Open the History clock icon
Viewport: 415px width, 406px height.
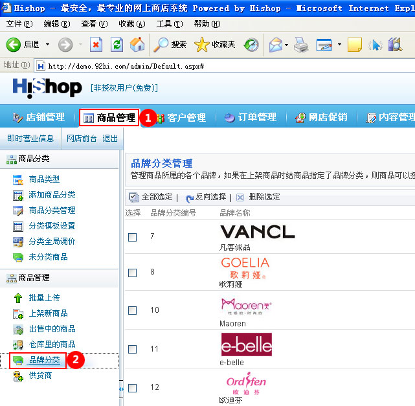tap(251, 45)
